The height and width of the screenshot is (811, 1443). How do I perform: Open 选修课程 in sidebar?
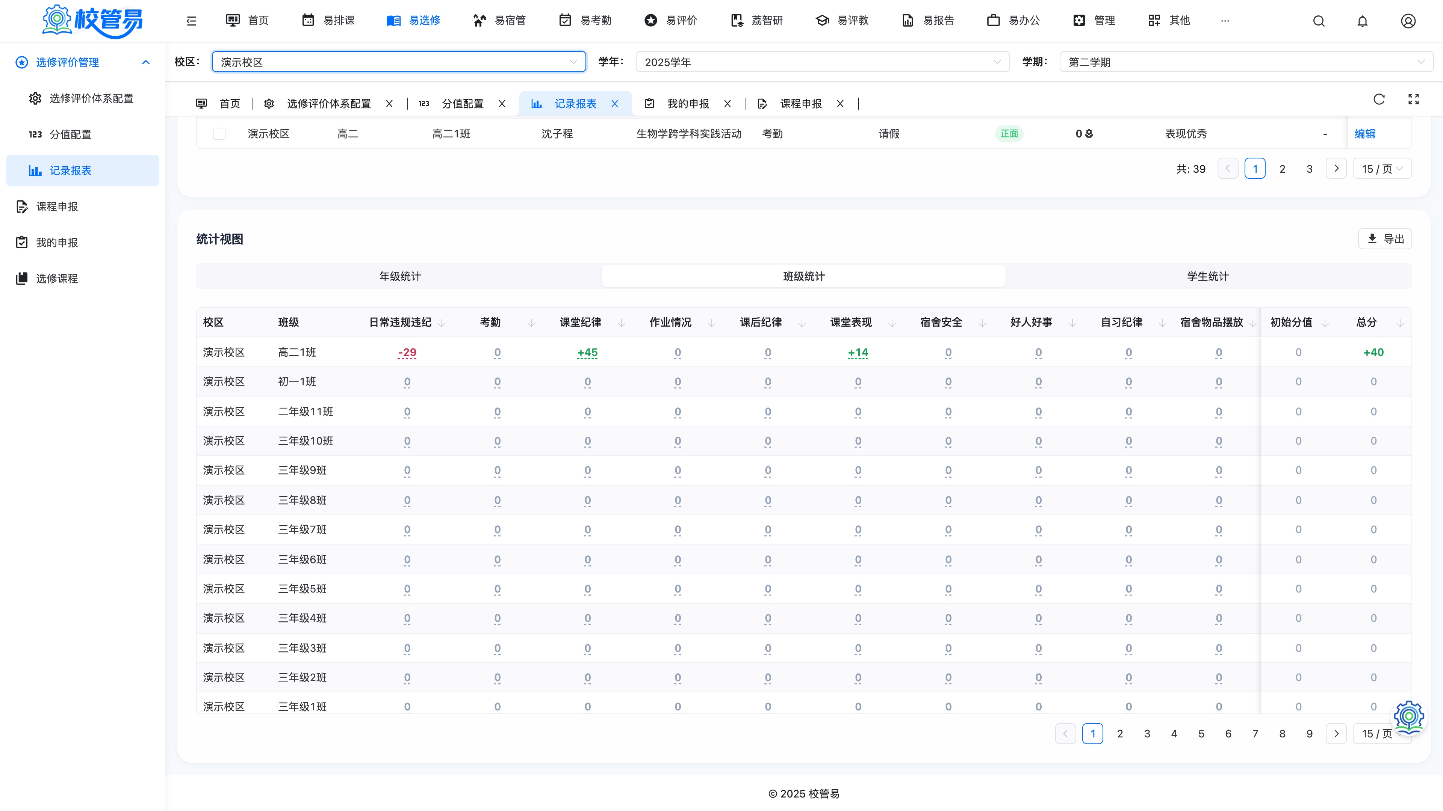coord(83,278)
